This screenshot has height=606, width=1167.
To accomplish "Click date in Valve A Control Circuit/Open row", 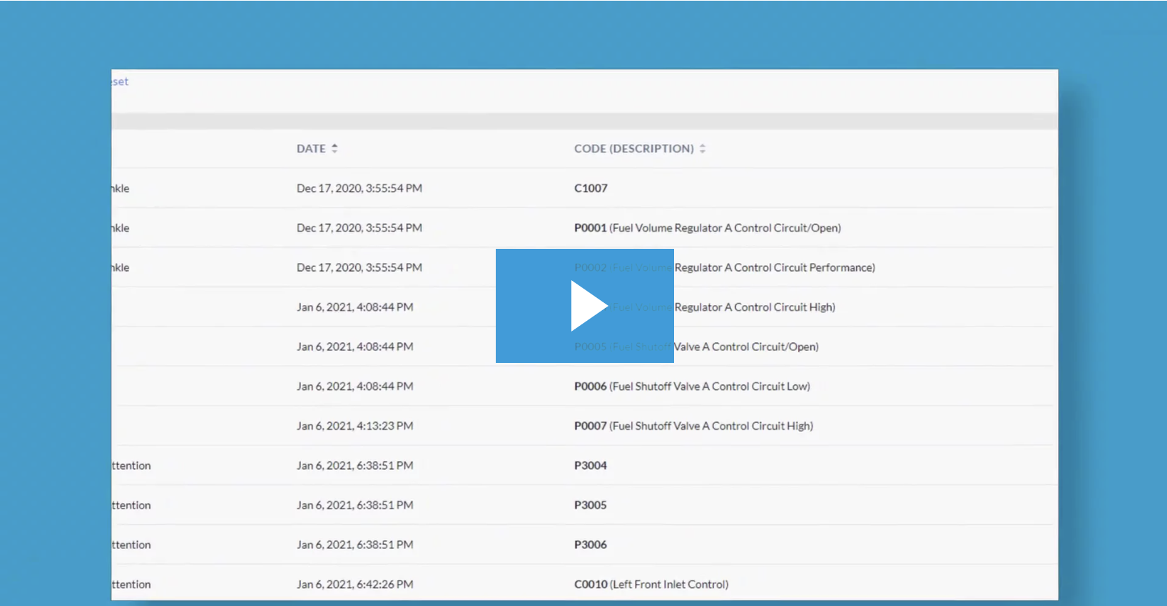I will pyautogui.click(x=355, y=346).
